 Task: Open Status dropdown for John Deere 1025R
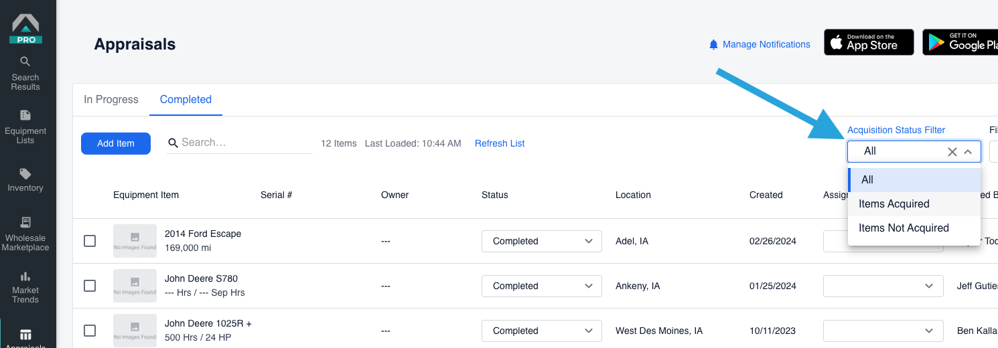pos(542,331)
